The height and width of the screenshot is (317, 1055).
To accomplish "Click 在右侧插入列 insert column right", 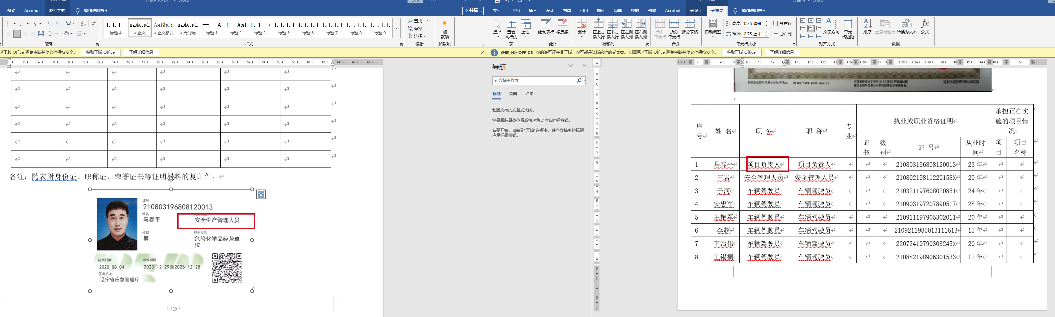I will [x=640, y=29].
